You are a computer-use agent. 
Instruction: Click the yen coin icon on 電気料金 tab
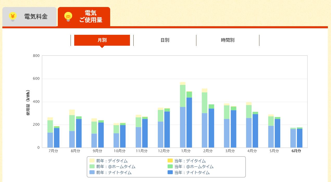[x=13, y=17]
